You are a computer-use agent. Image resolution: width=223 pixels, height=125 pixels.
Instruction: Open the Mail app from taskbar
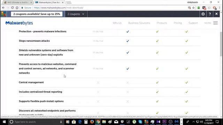pyautogui.click(x=116, y=122)
